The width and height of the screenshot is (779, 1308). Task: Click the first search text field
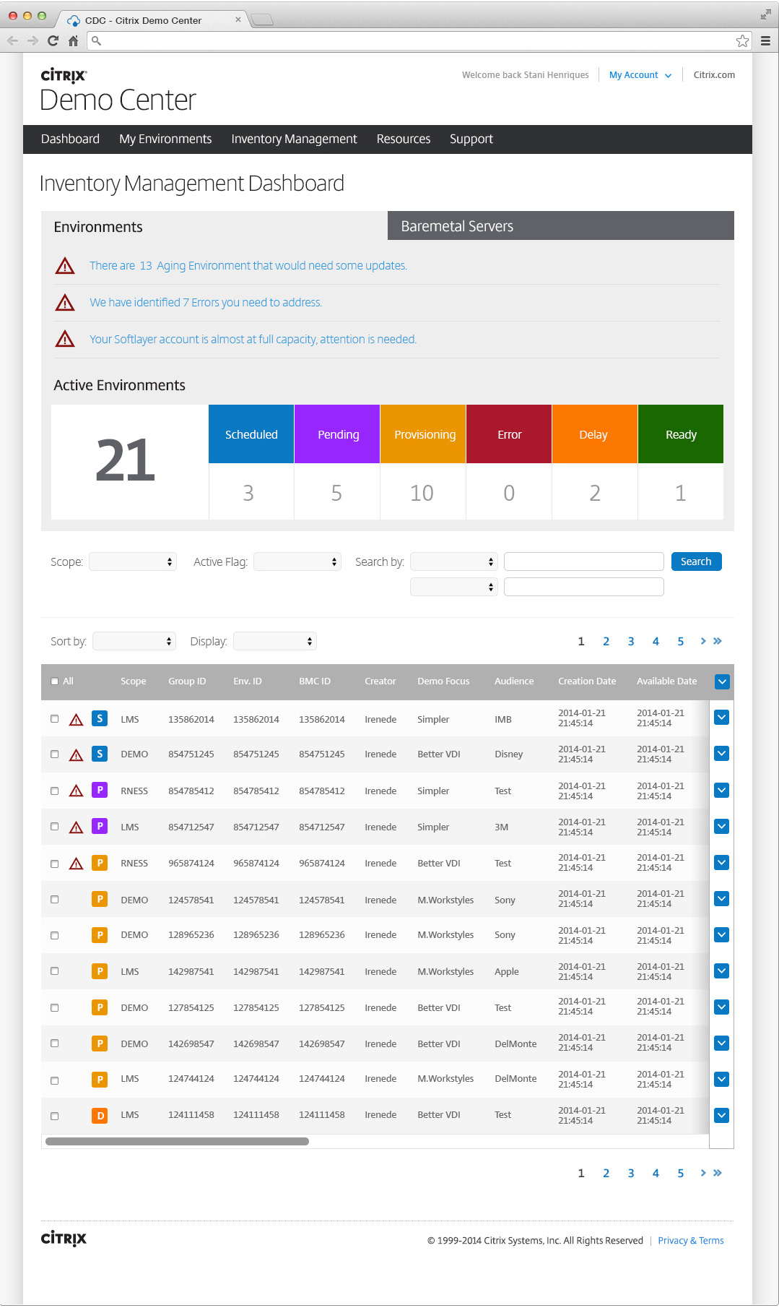[584, 562]
